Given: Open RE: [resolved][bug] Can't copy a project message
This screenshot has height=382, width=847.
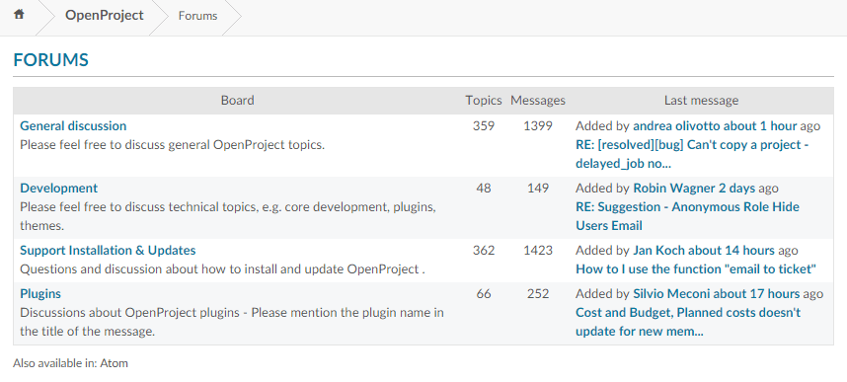Looking at the screenshot, I should [692, 154].
